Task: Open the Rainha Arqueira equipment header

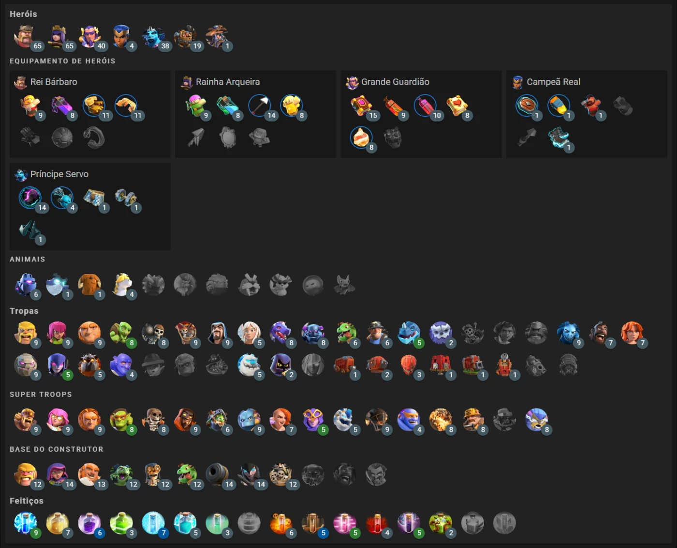Action: [x=220, y=82]
